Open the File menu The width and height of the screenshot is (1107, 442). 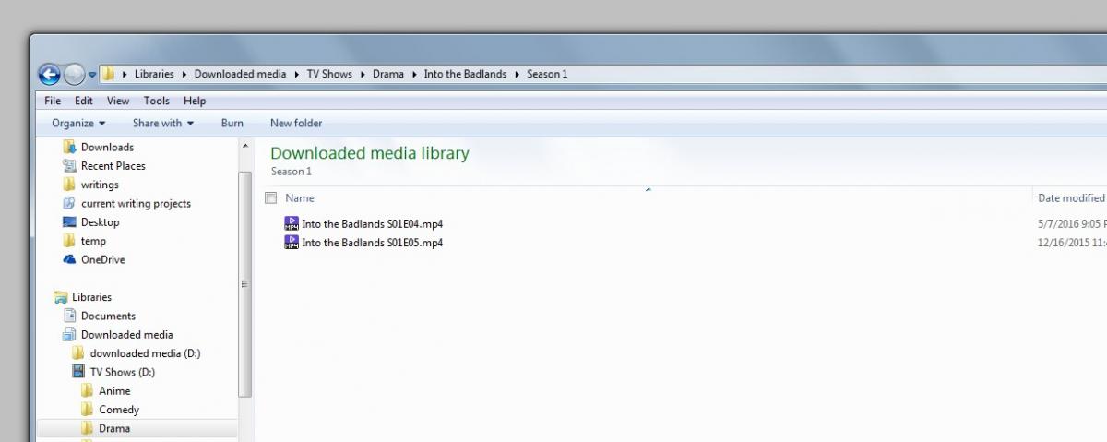pos(53,101)
